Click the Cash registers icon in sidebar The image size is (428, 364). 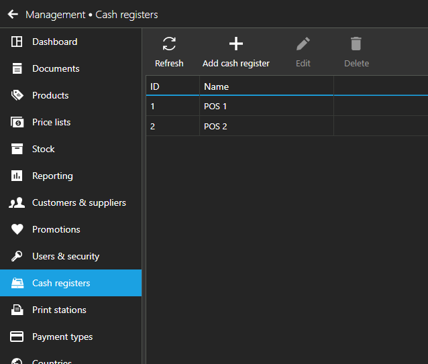click(x=17, y=283)
